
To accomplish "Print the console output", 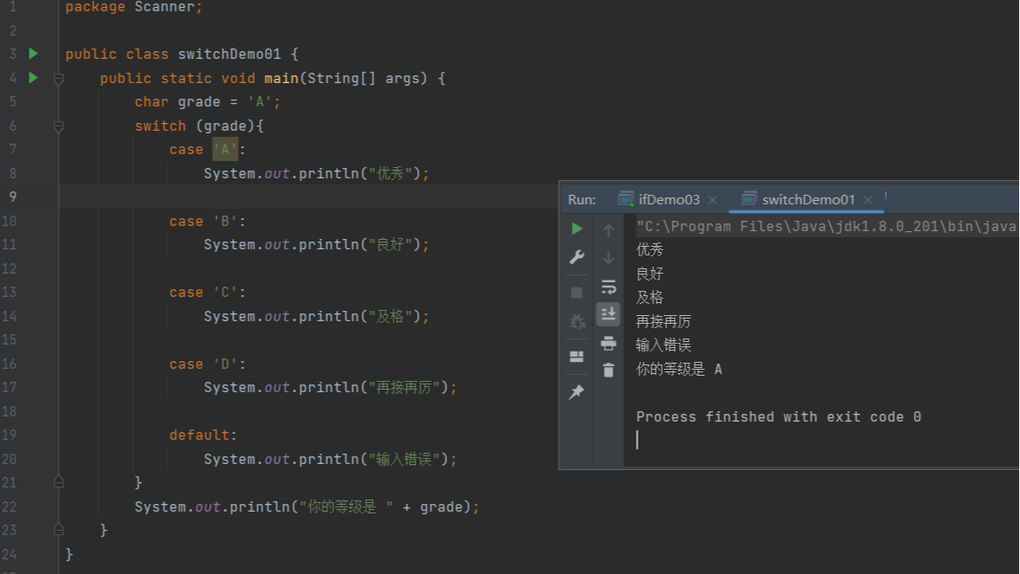I will tap(608, 343).
